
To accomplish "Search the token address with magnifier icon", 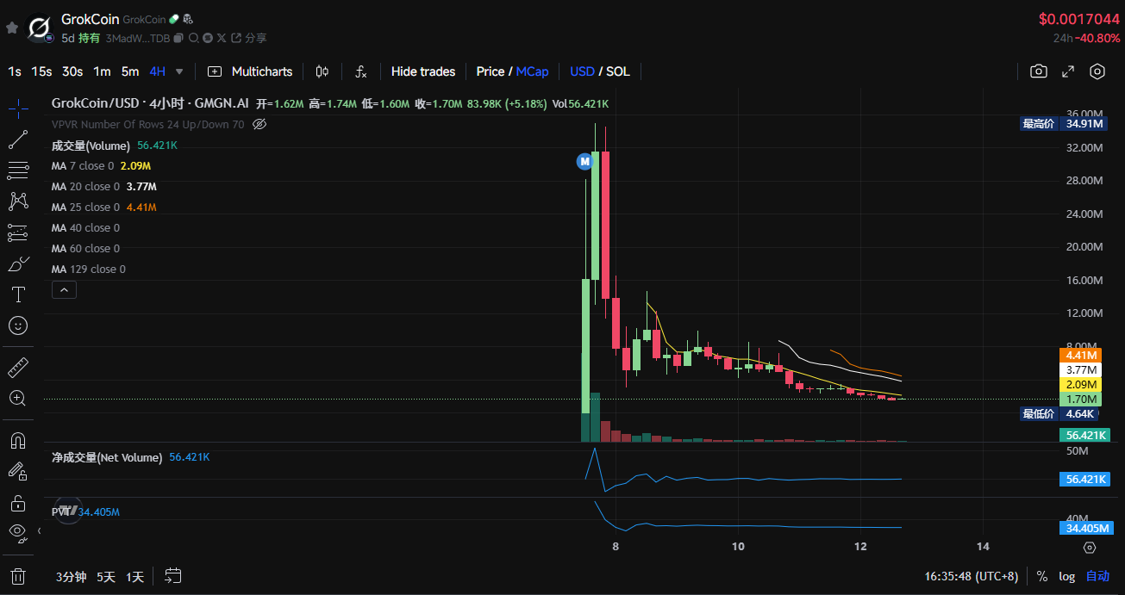I will point(193,38).
